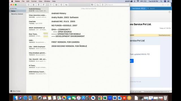Open the Aa text format button
This screenshot has height=101, width=181.
pos(66,5)
